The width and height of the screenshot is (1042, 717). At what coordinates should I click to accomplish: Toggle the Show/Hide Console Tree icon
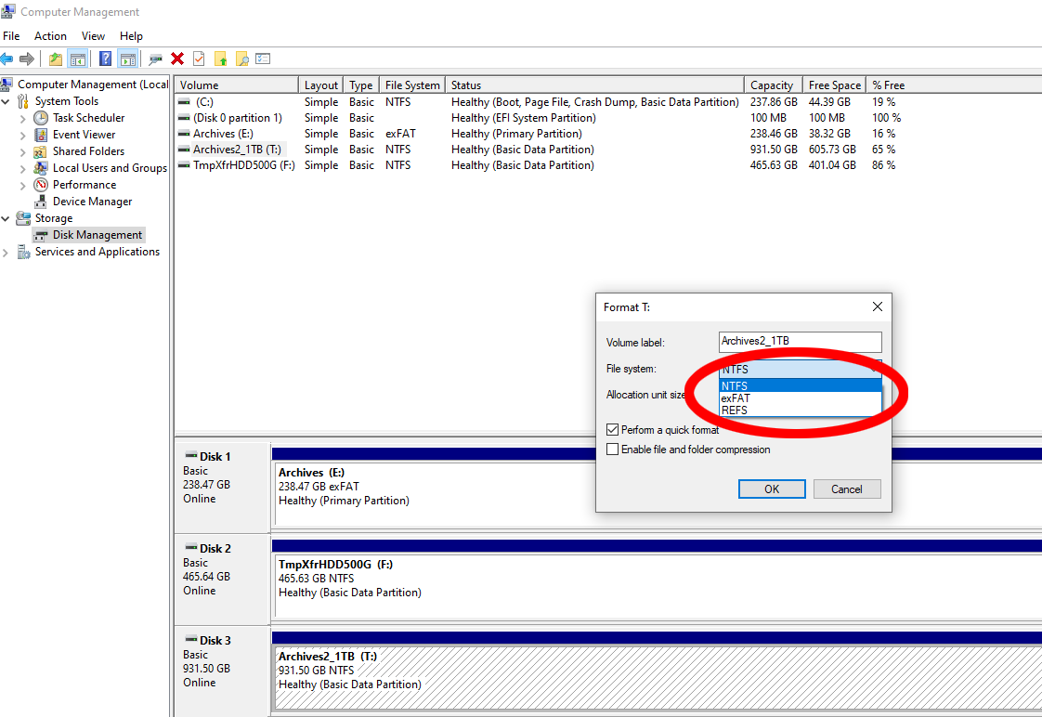click(78, 59)
